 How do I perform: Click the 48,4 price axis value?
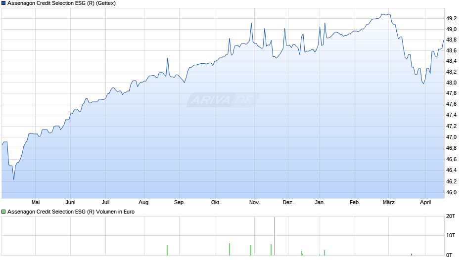point(451,61)
